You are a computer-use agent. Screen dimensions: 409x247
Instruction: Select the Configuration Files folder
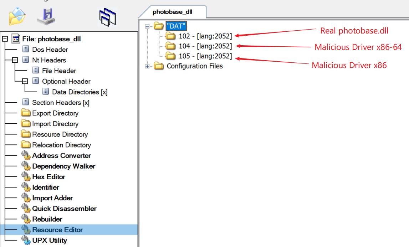(x=195, y=66)
